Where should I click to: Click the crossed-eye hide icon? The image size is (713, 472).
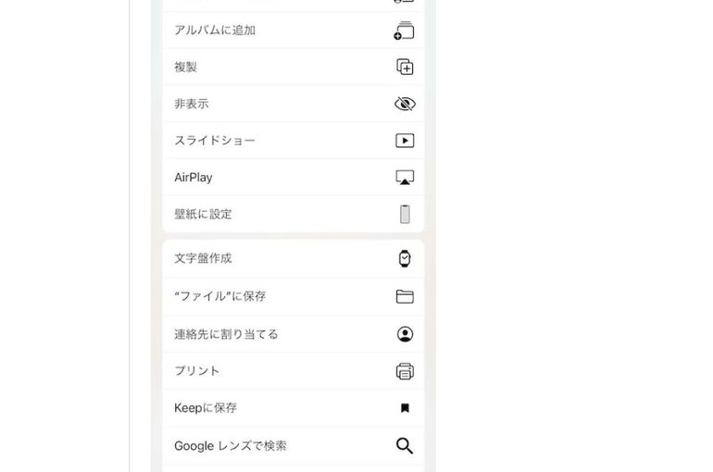[405, 104]
